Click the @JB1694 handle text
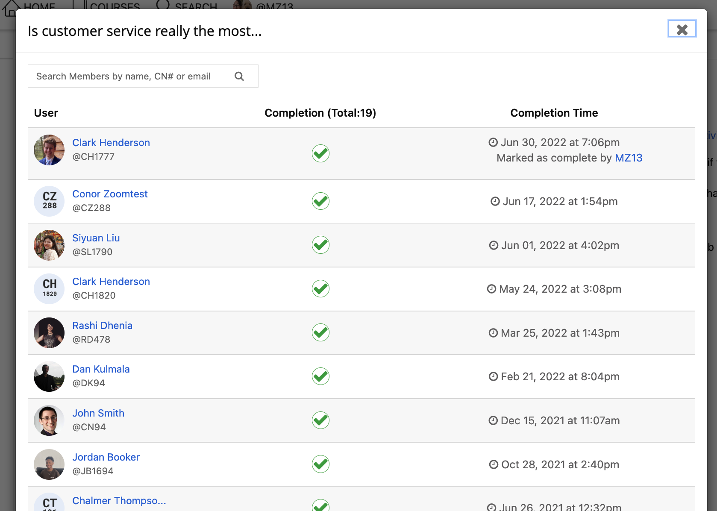 [x=93, y=471]
